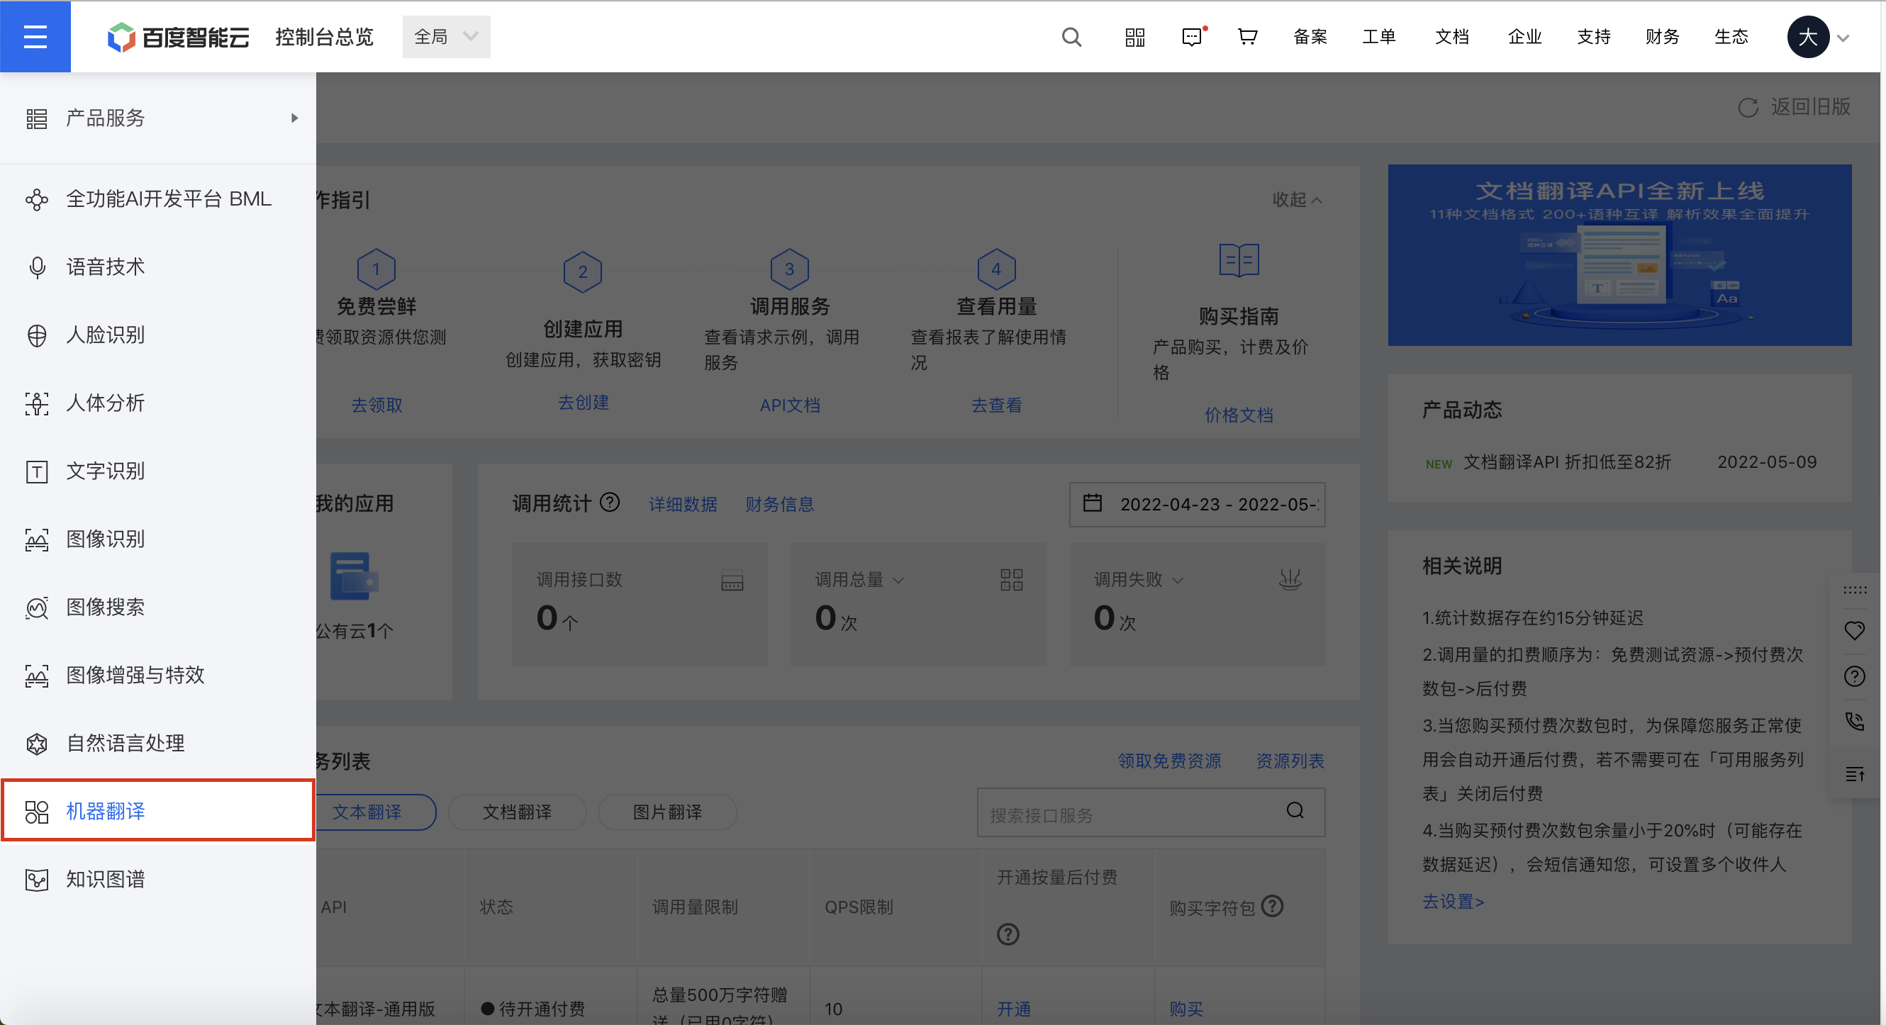Click the 文字识别 icon
The height and width of the screenshot is (1025, 1886).
(37, 471)
